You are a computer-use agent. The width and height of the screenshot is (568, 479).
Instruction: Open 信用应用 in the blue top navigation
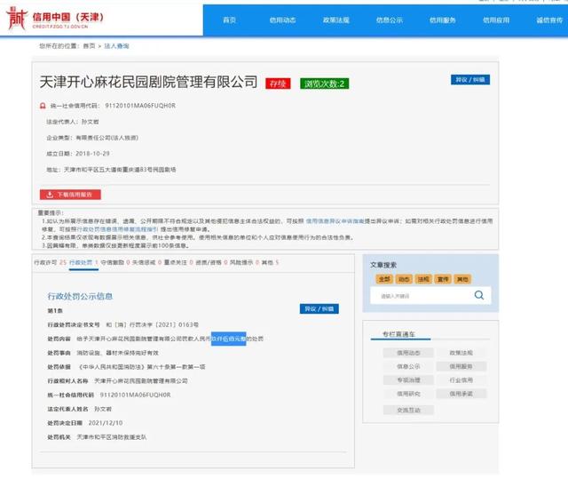click(x=496, y=20)
